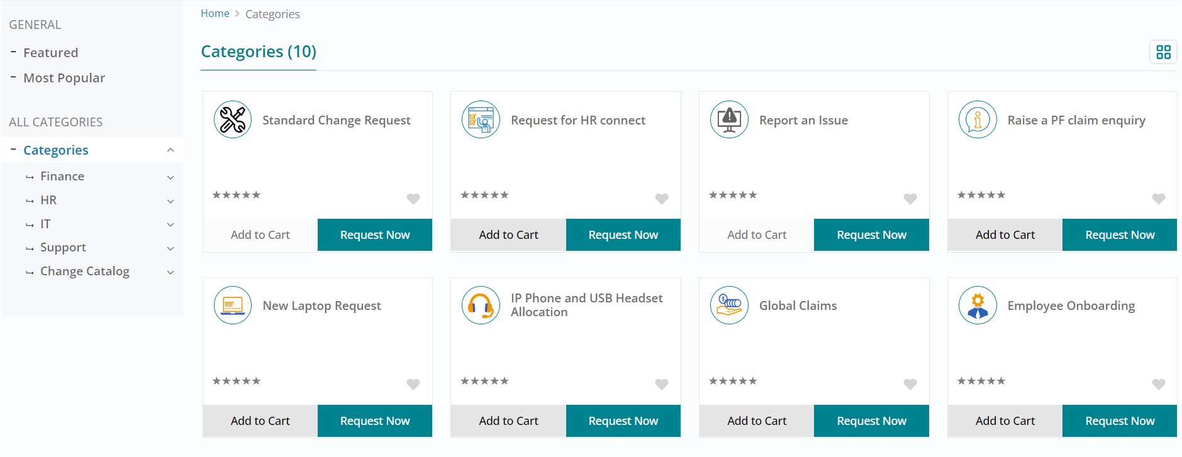Rate New Laptop Request using the stars

(x=237, y=381)
